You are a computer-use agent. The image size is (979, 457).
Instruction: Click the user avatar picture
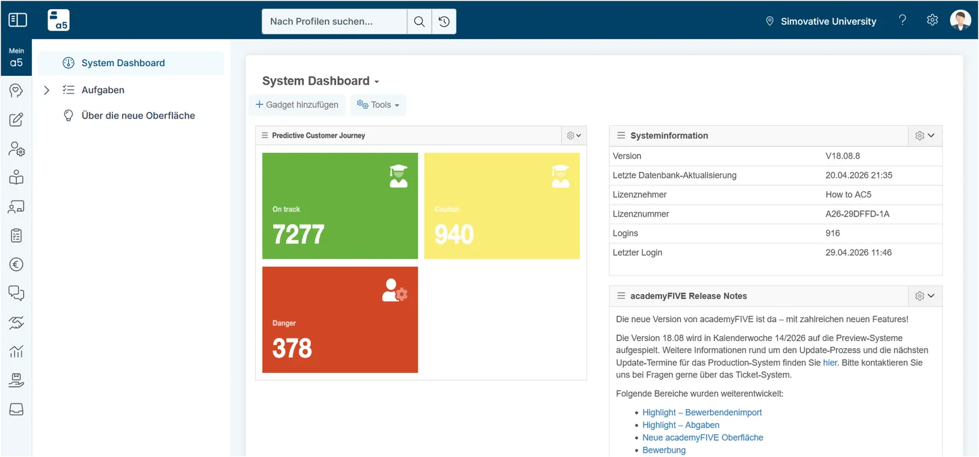tap(960, 20)
